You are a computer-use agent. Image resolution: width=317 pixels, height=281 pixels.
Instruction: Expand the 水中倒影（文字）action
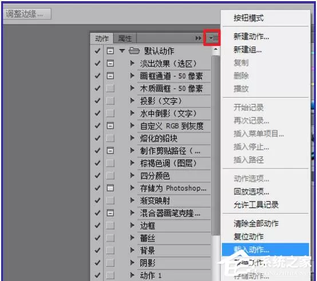pos(132,113)
